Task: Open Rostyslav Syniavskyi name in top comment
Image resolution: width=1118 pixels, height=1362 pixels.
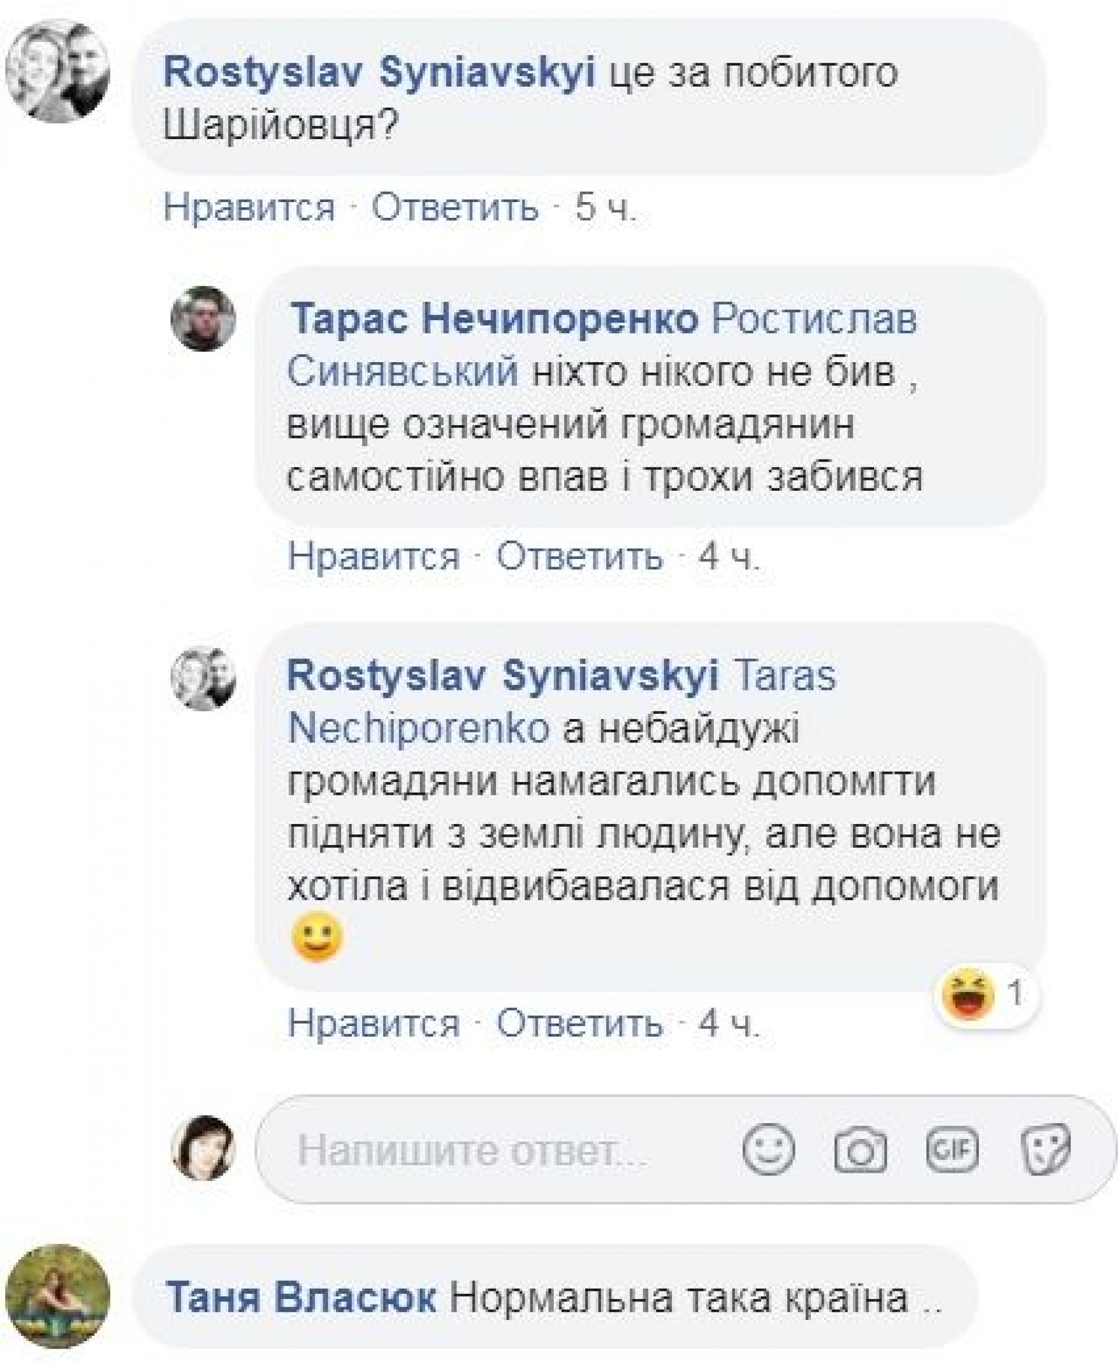Action: click(378, 72)
